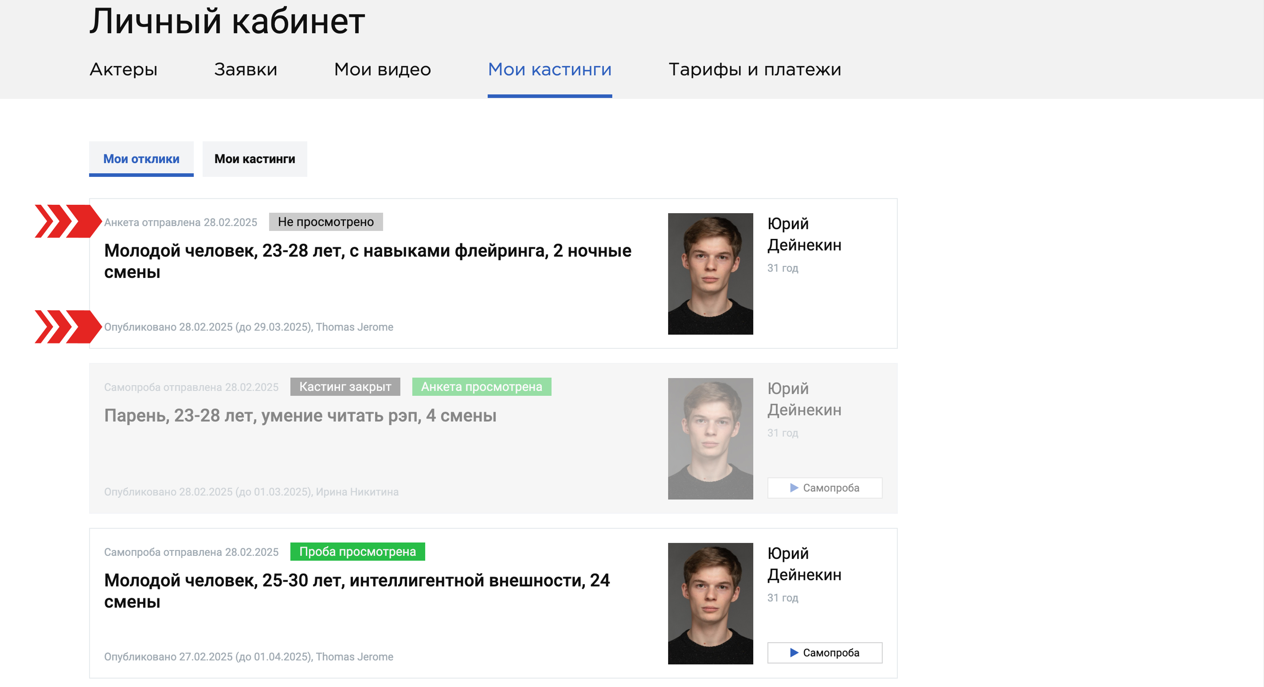Screen dimensions: 1264x687
Task: Click the Не просмотрено status badge
Action: [325, 222]
